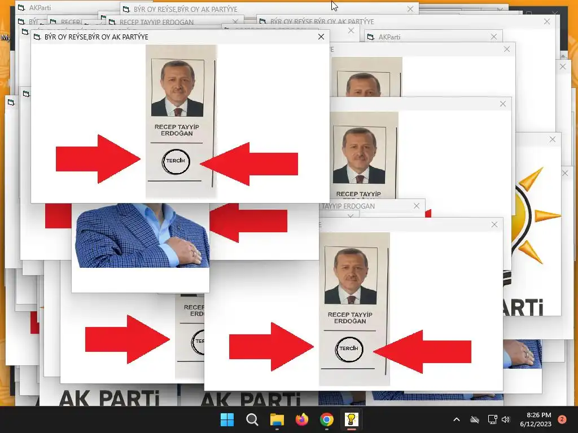This screenshot has height=433, width=578.
Task: Click the title icon of the AKParti window with an X
Action: 370,37
